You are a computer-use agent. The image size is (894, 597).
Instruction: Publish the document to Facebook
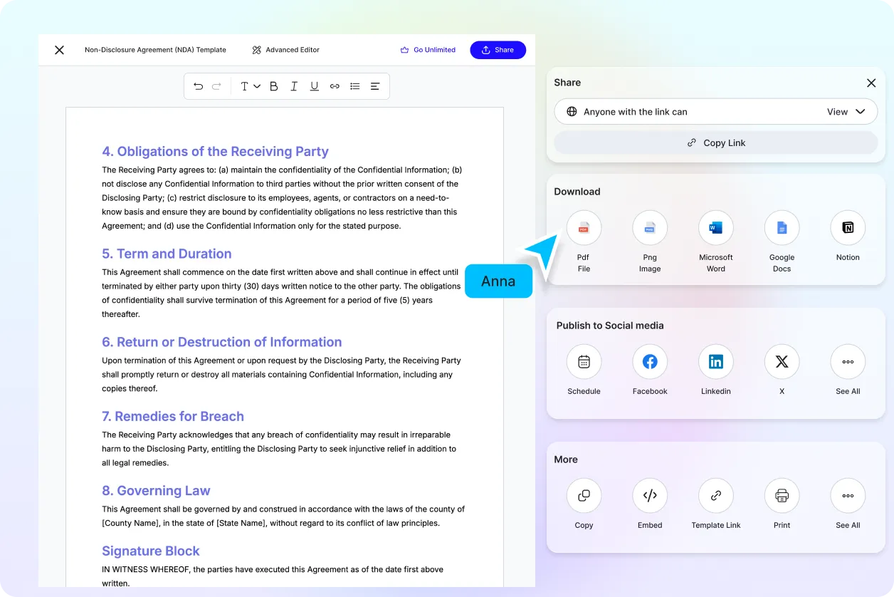tap(650, 361)
